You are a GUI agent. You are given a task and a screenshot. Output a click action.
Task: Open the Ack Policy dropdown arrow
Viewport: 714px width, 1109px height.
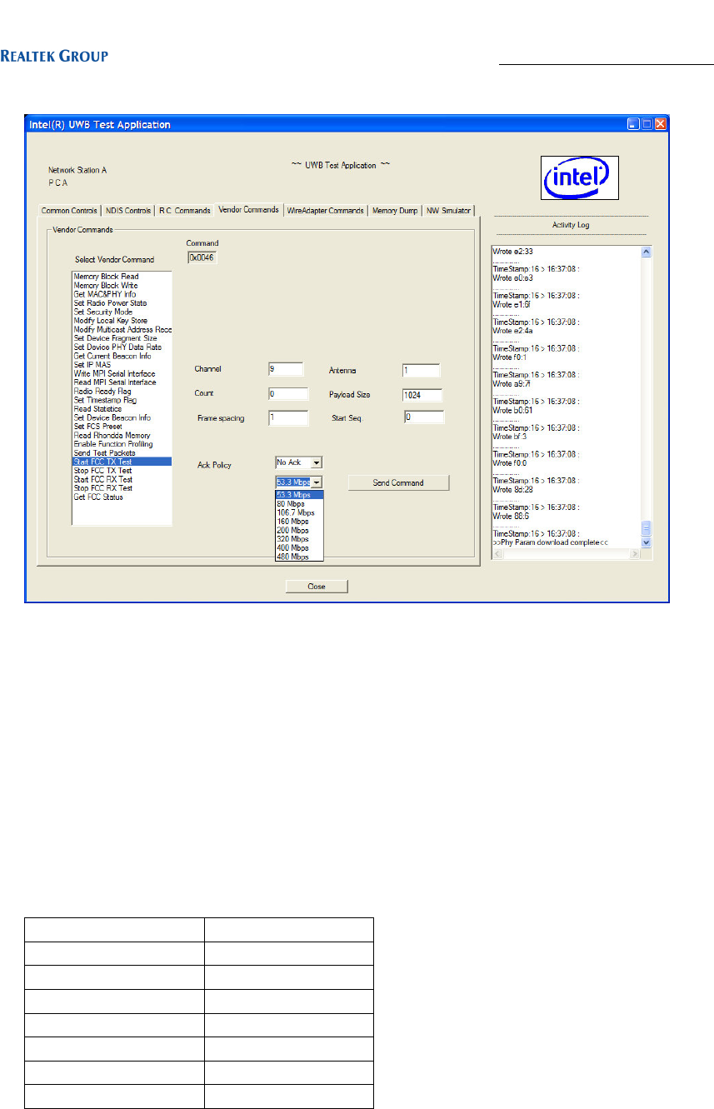(x=317, y=462)
